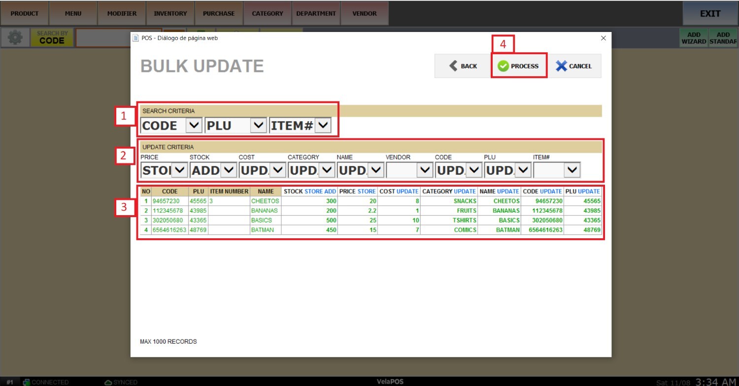The image size is (739, 386).
Task: Switch to the Inventory tab
Action: click(170, 14)
